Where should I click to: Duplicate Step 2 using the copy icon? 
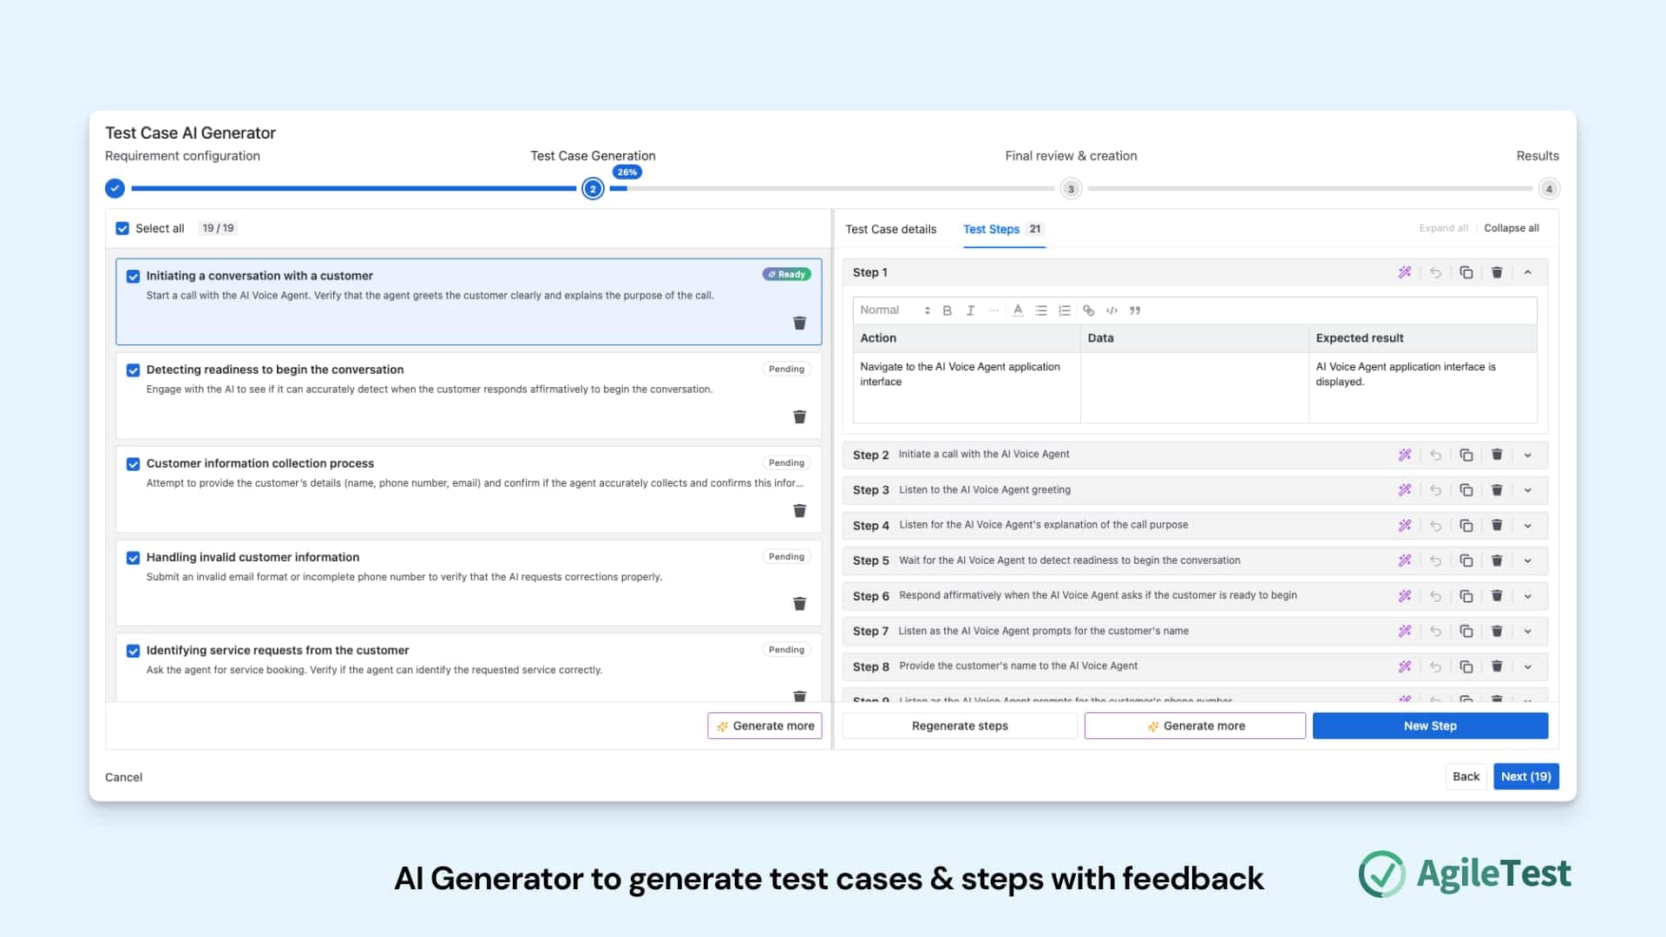1466,455
